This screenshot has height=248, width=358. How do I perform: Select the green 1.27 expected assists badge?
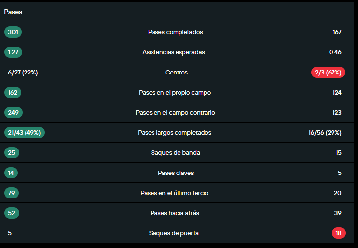click(13, 52)
